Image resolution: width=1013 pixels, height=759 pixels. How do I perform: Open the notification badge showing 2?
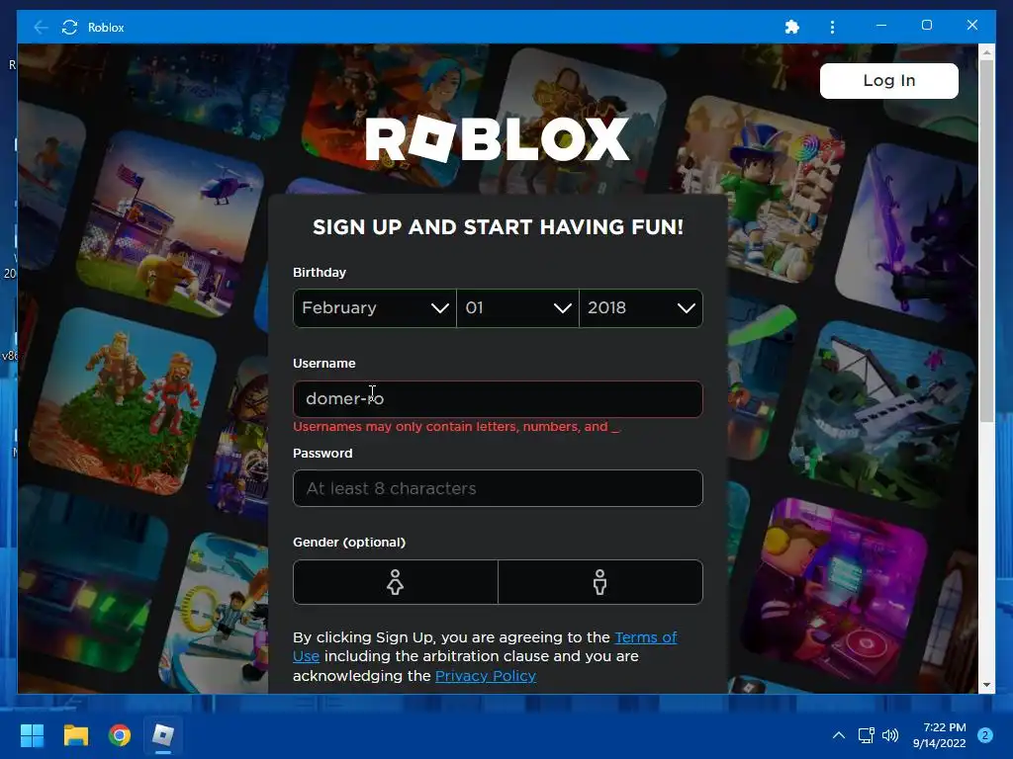(985, 735)
